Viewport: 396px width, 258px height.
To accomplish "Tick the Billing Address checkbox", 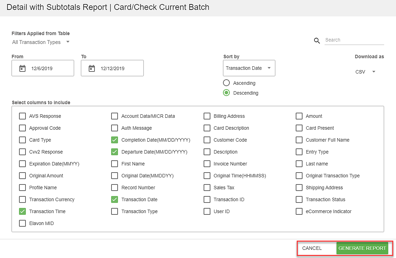I will click(207, 116).
